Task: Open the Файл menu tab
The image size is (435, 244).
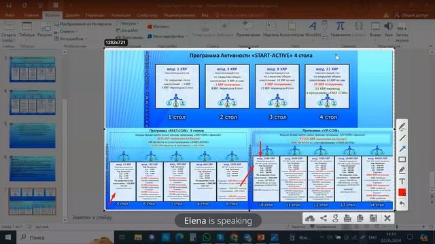Action: click(10, 15)
